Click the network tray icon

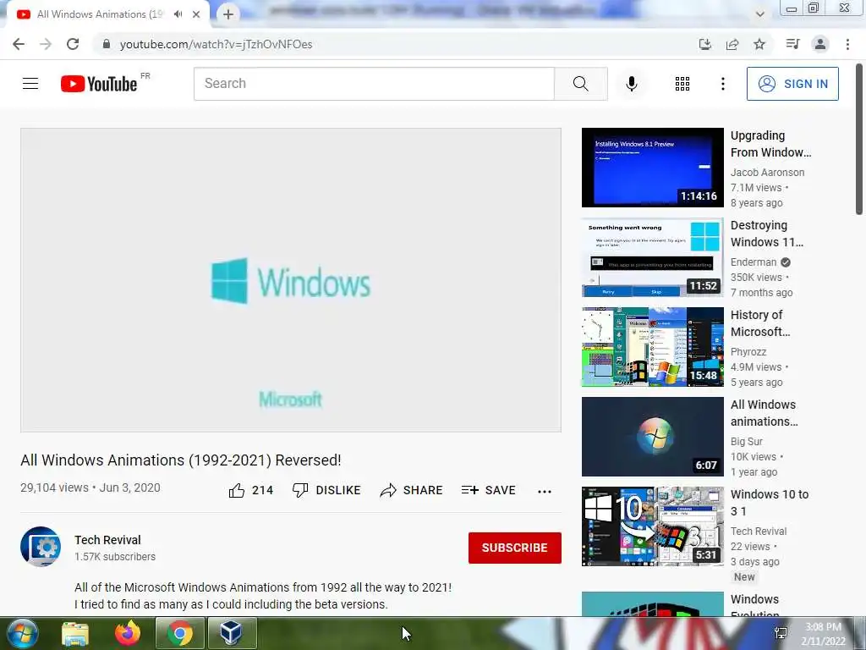click(781, 633)
